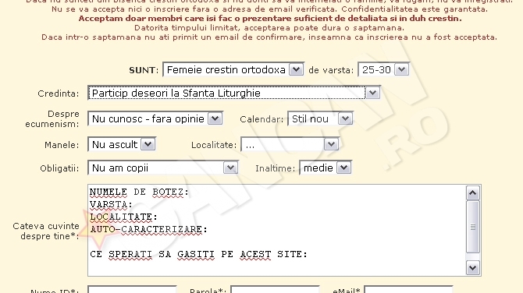Click the bold 'Acceptam doar membri' notice text
The image size is (523, 293).
[270, 19]
